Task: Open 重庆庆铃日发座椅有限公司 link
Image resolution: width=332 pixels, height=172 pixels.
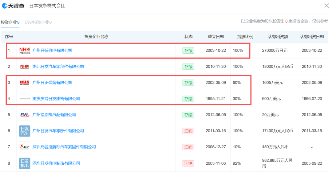Action: (56, 99)
